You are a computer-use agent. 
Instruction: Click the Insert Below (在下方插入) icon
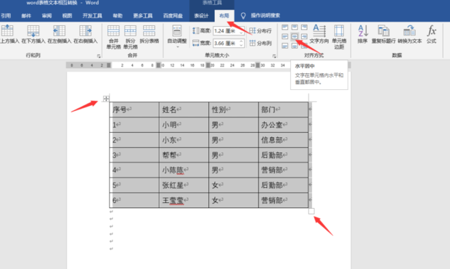pyautogui.click(x=33, y=30)
